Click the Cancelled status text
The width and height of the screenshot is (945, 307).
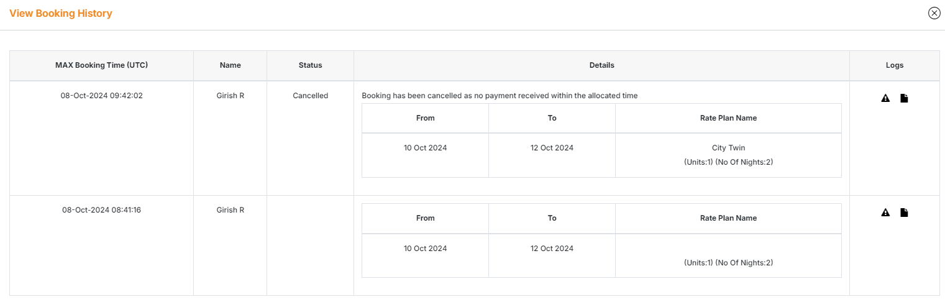coord(310,96)
